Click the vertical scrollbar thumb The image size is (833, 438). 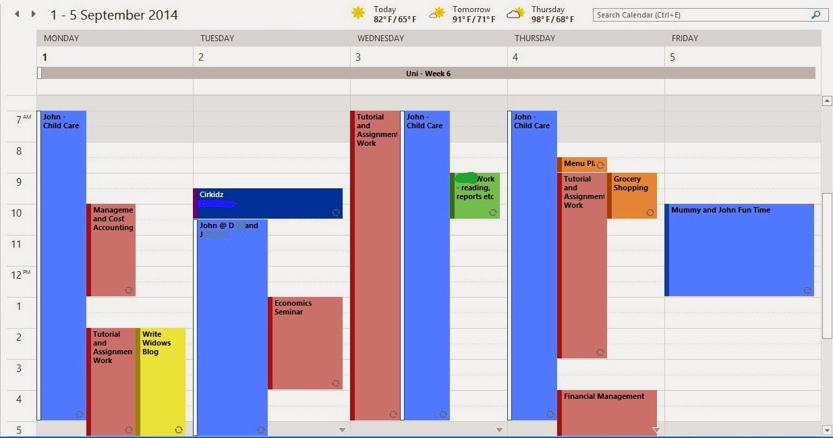click(826, 265)
